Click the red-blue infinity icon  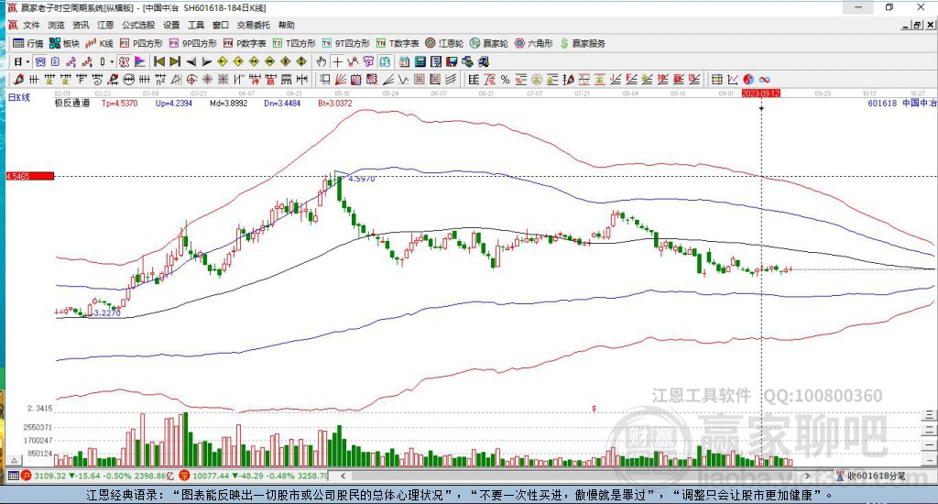tap(765, 80)
